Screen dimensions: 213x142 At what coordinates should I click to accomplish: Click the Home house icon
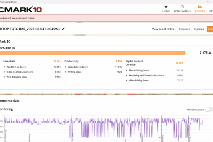166,7
